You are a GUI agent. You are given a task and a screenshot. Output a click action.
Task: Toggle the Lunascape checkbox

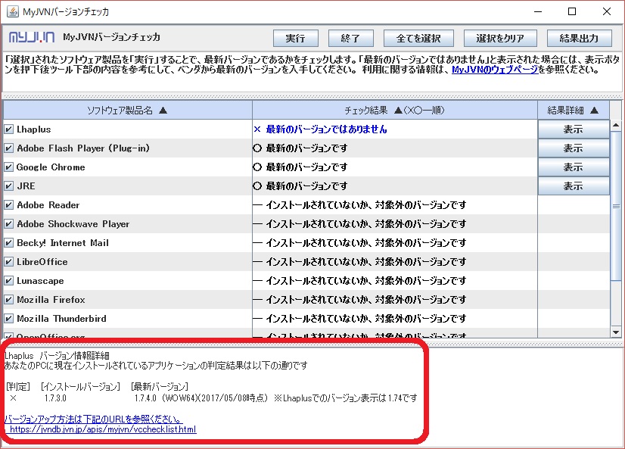pos(9,281)
